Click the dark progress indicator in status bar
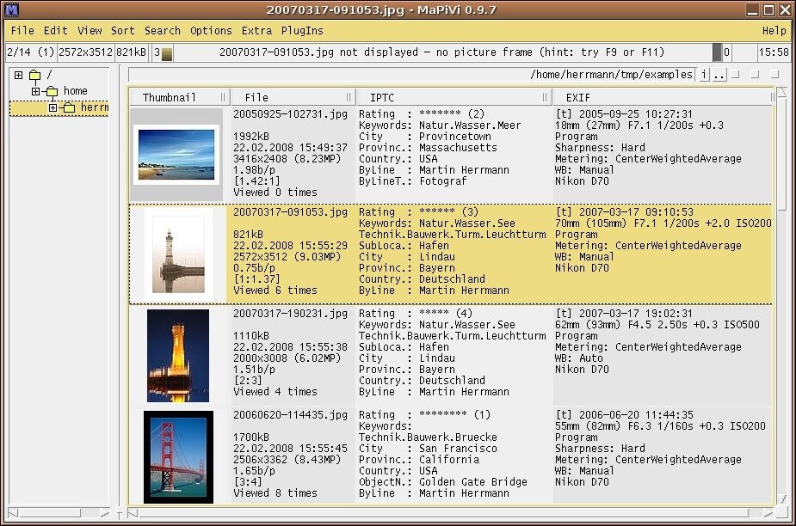Image resolution: width=796 pixels, height=526 pixels. pos(717,53)
